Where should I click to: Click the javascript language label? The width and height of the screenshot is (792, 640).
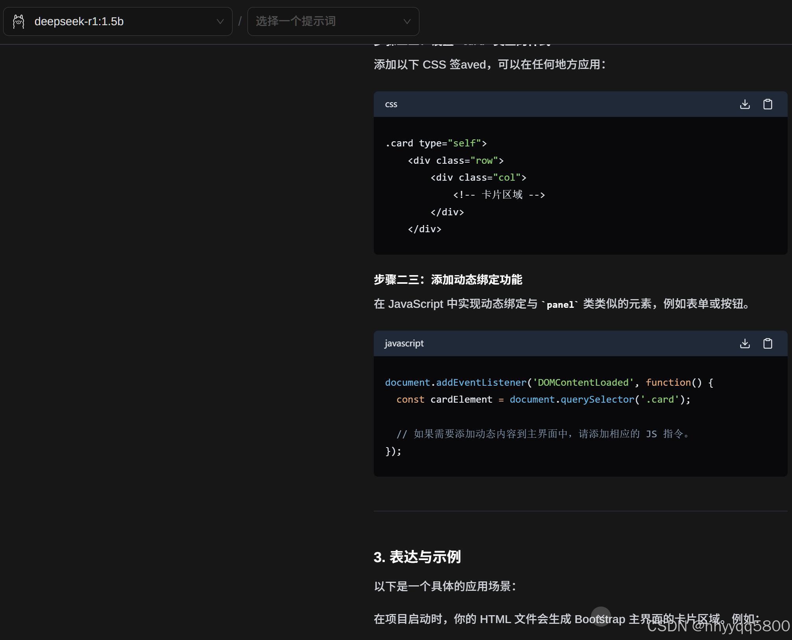coord(404,344)
